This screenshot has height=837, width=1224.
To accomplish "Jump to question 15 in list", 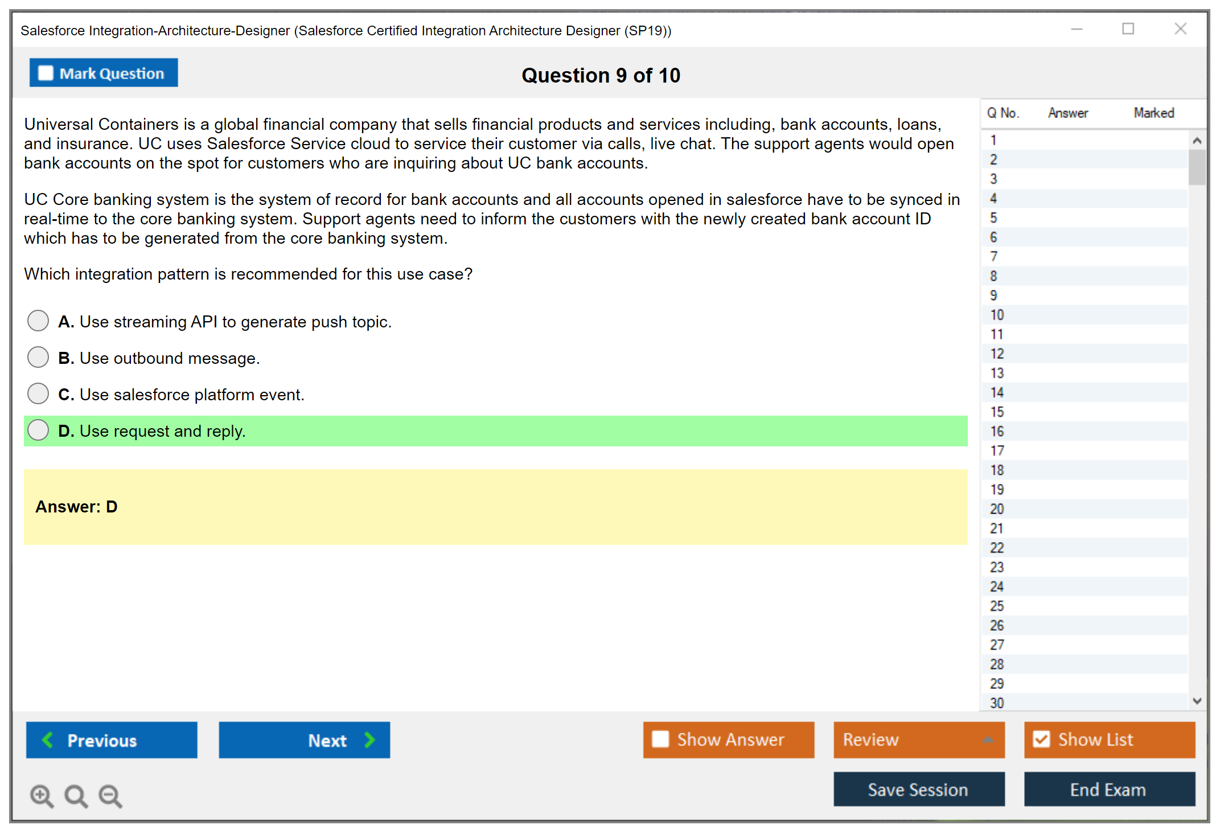I will click(997, 412).
